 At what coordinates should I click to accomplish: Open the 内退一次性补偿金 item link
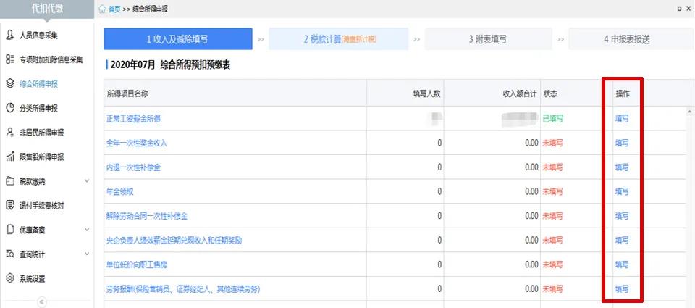coord(133,167)
